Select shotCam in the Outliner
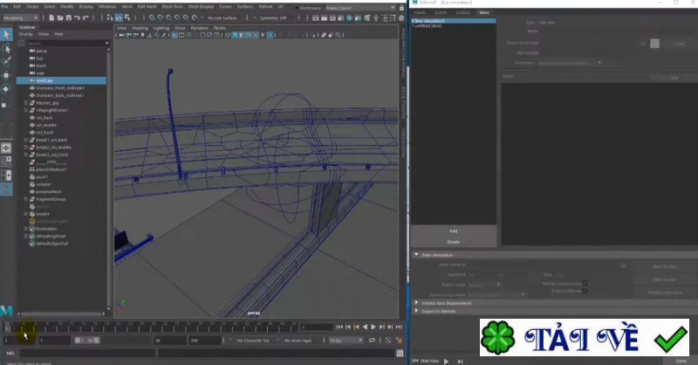Screen dimensions: 698x365 point(44,79)
